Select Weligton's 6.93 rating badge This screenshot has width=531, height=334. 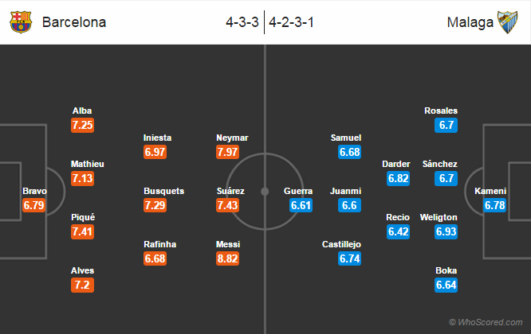(x=446, y=231)
